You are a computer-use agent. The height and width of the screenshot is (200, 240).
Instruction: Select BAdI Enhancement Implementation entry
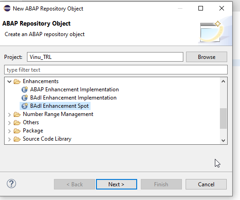[x=73, y=98]
